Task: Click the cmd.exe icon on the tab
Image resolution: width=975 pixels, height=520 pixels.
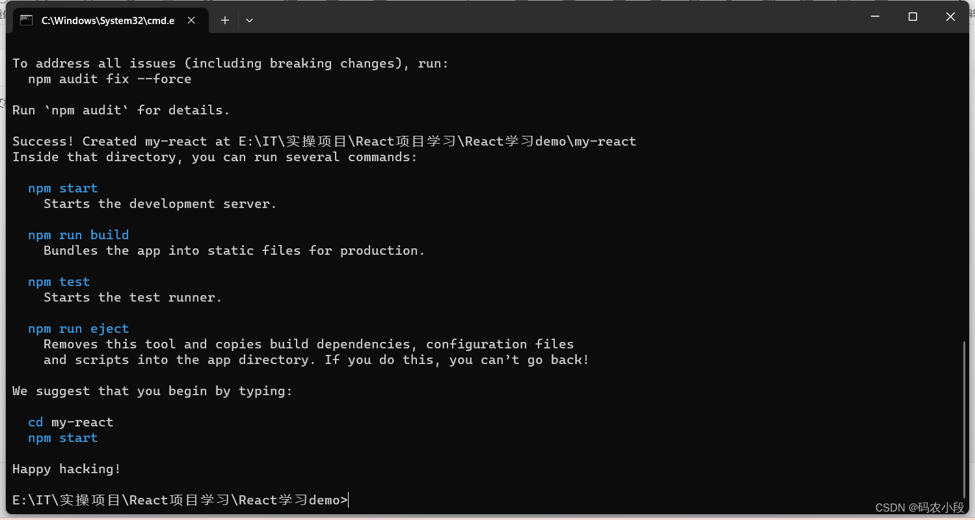Action: tap(26, 20)
